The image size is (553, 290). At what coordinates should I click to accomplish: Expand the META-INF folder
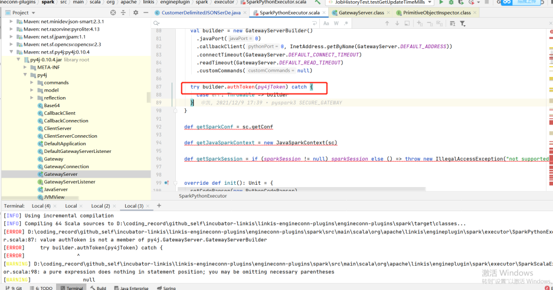[x=25, y=68]
